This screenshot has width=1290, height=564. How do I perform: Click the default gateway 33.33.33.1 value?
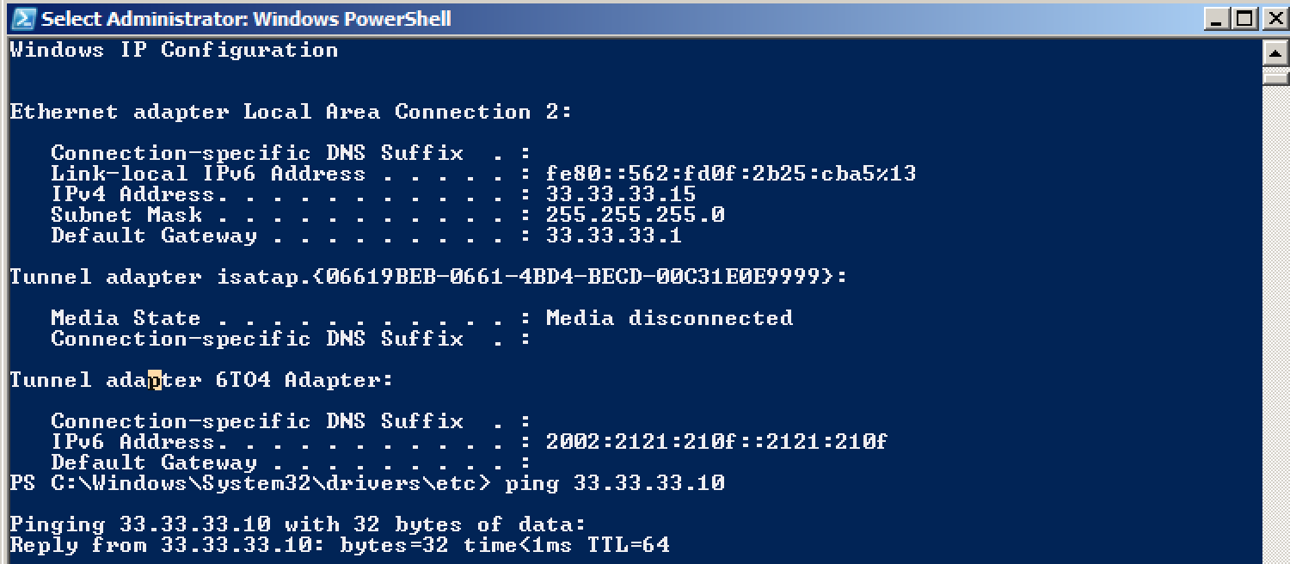(614, 236)
